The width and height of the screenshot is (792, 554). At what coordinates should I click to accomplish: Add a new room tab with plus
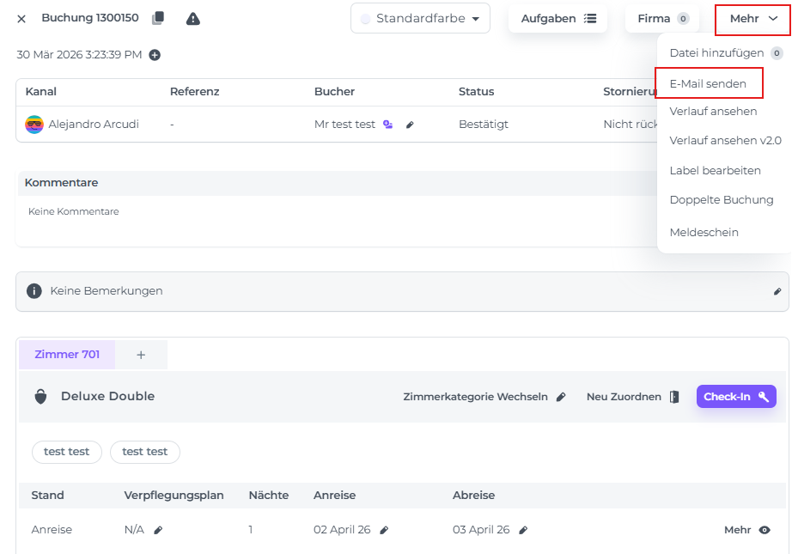[x=141, y=355]
